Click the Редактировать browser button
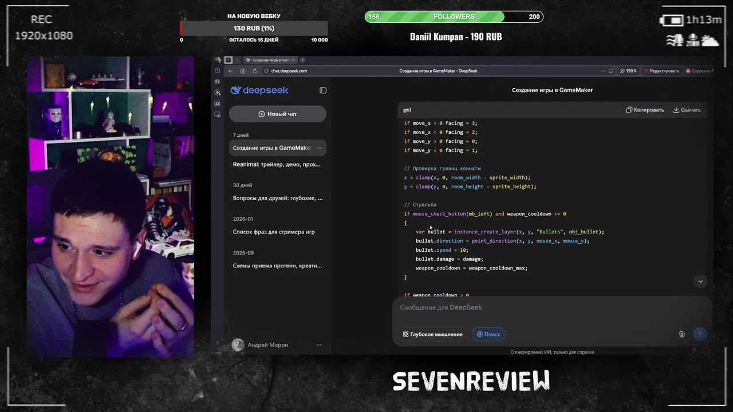The width and height of the screenshot is (733, 412). tap(661, 71)
